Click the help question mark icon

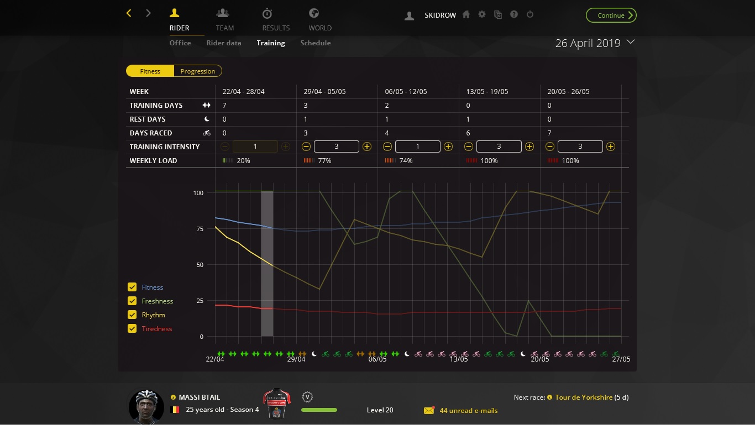(x=514, y=15)
